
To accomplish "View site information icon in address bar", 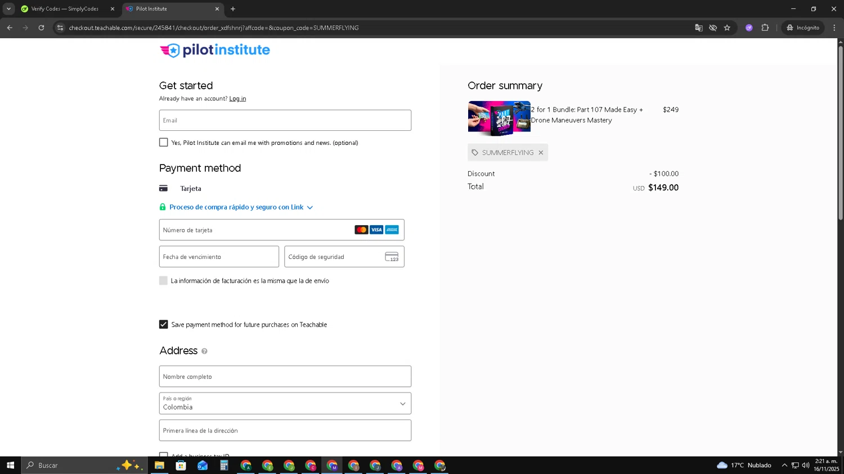I will pyautogui.click(x=60, y=28).
